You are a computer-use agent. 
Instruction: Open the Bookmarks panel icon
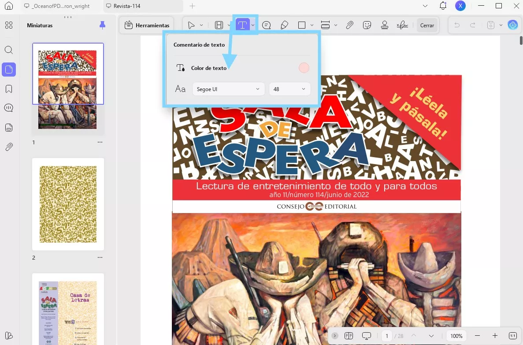[9, 89]
